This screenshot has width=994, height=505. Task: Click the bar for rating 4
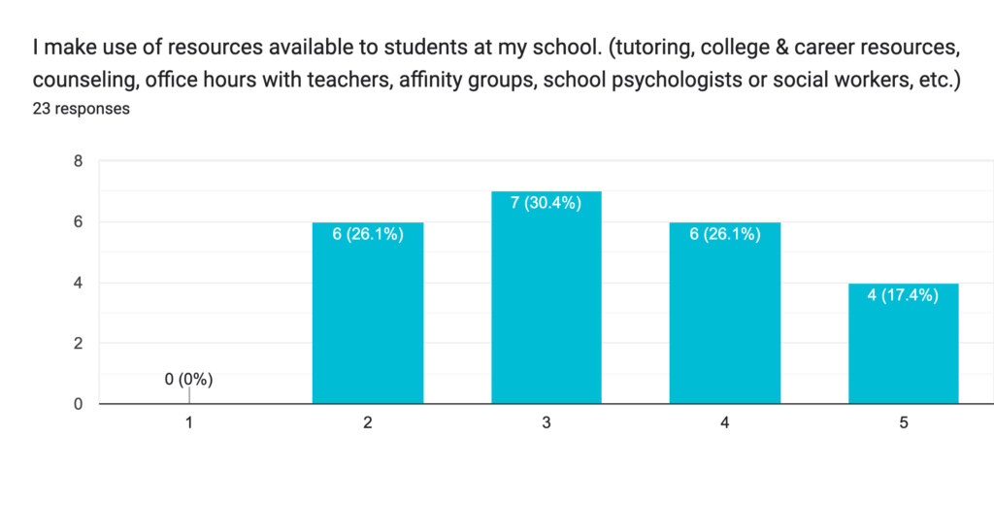click(725, 320)
